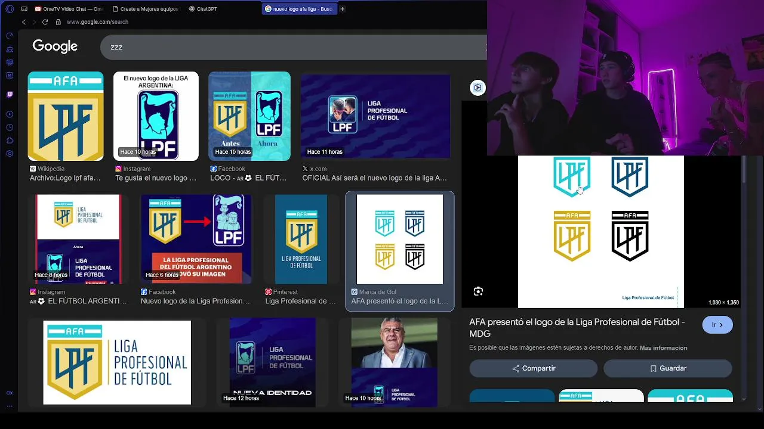
Task: Click the 1,080 × 1,350 dimensions label
Action: [723, 303]
